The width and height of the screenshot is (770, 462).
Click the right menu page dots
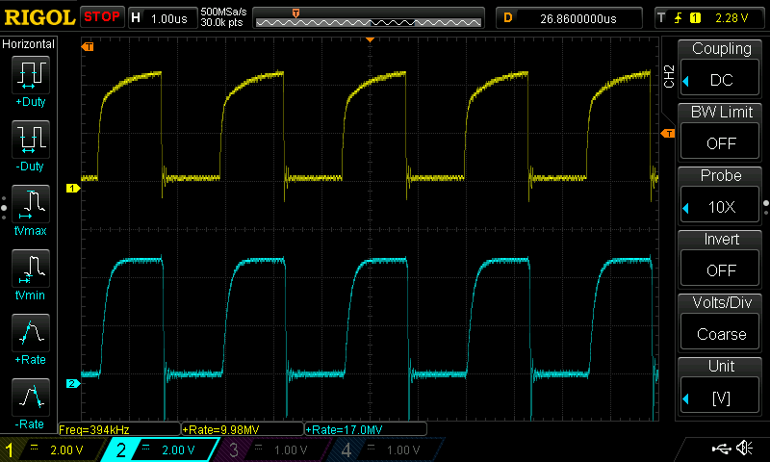pyautogui.click(x=766, y=208)
